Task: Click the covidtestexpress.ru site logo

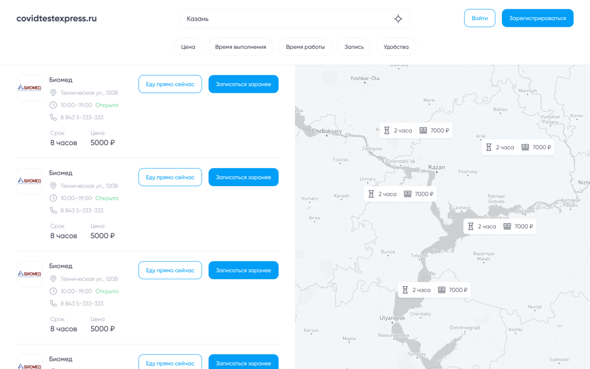Action: [56, 18]
